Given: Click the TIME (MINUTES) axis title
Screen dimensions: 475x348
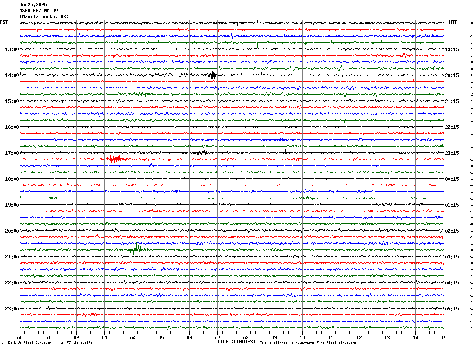Looking at the screenshot, I should click(x=236, y=342).
